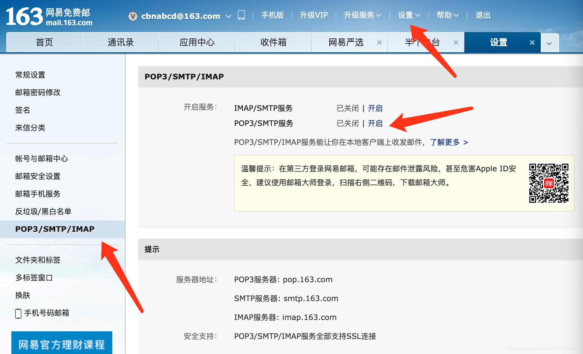Enable the IMAP/SMTP service with 开启
583x354 pixels.
(375, 108)
